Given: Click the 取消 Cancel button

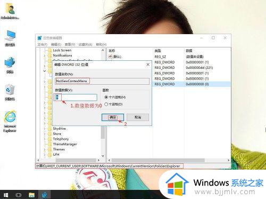Looking at the screenshot, I should pos(138,117).
